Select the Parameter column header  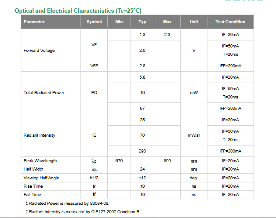click(34, 22)
